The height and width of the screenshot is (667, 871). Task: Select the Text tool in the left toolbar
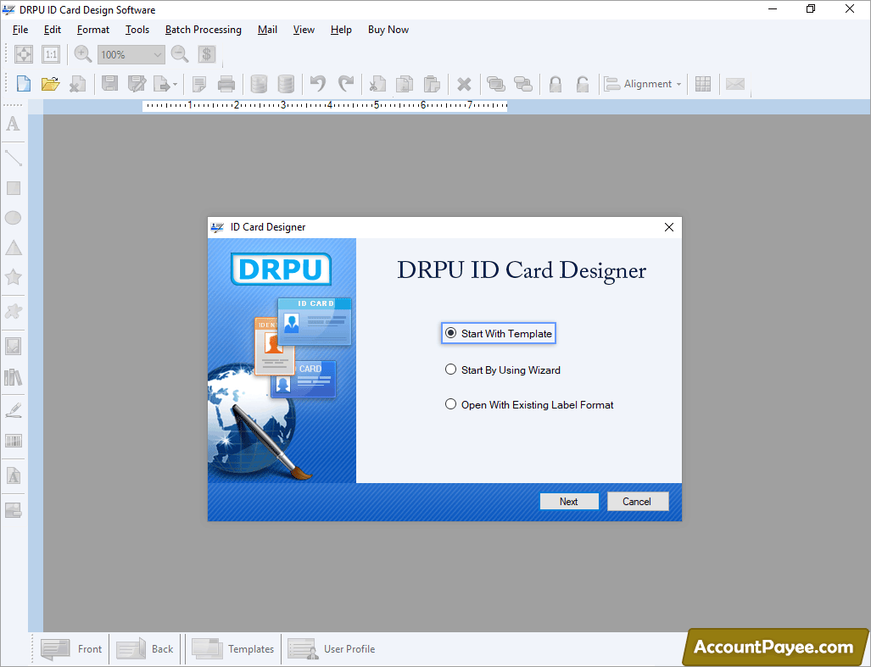tap(13, 124)
